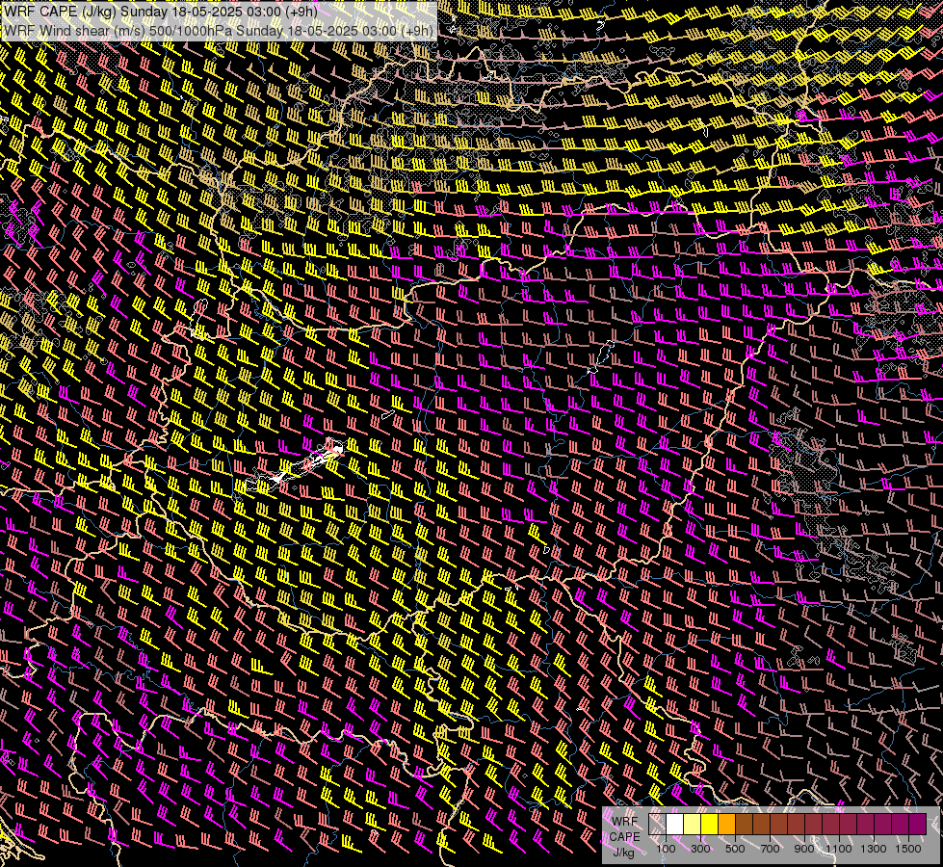Image resolution: width=943 pixels, height=867 pixels.
Task: Select the orange CAPE legend swatch
Action: click(727, 824)
